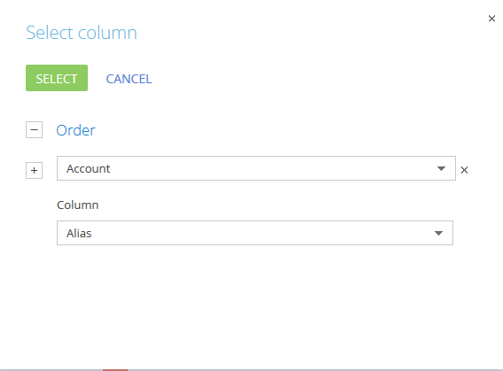The height and width of the screenshot is (371, 503).
Task: Select the red segment on bottom bar
Action: click(115, 370)
